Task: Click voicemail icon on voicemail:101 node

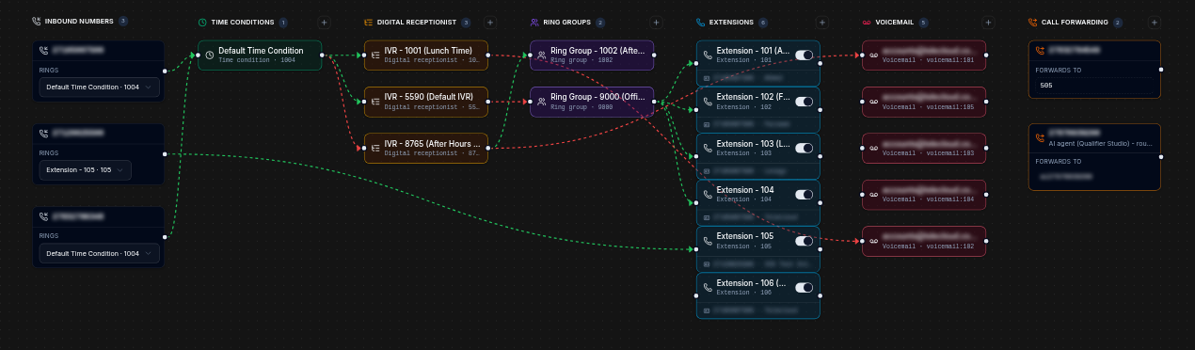Action: (873, 55)
